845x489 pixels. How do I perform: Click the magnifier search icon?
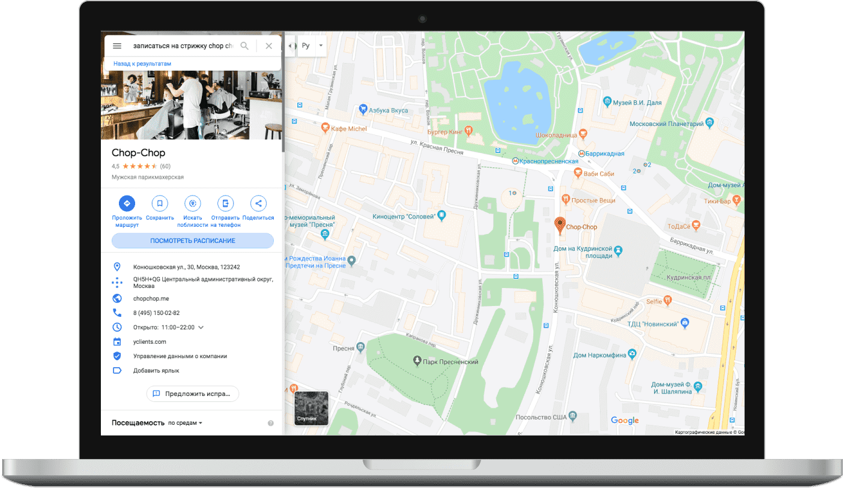pos(244,46)
